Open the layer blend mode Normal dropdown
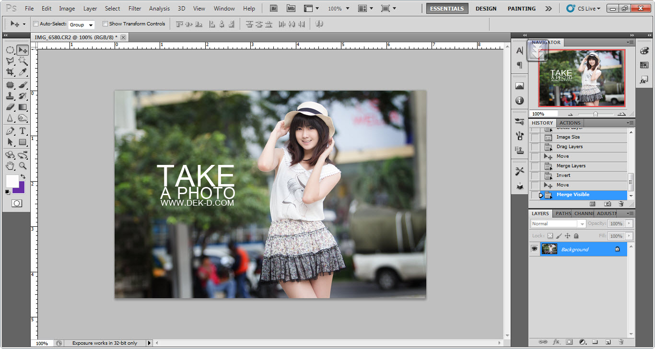The height and width of the screenshot is (349, 655). pos(558,224)
